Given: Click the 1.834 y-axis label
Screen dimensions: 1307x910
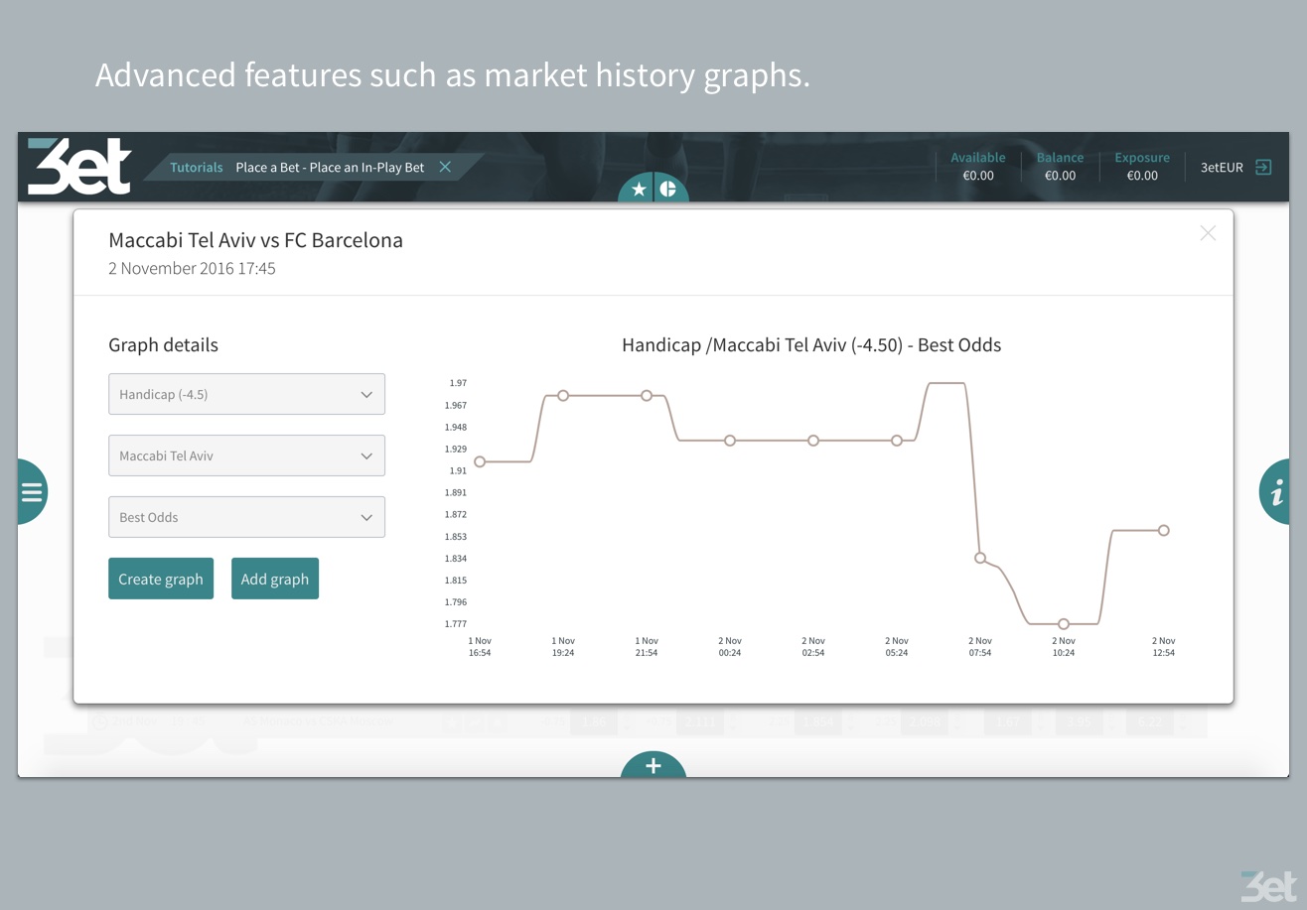Looking at the screenshot, I should pos(456,559).
